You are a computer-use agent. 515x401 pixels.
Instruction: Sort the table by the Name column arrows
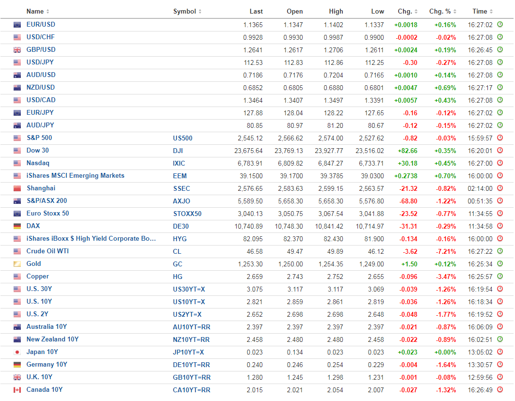pos(48,12)
